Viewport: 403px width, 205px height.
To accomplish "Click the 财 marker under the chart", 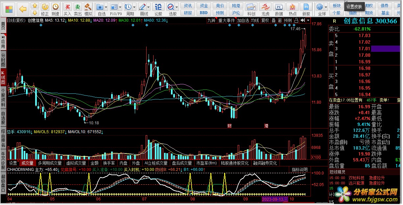I will (x=229, y=126).
